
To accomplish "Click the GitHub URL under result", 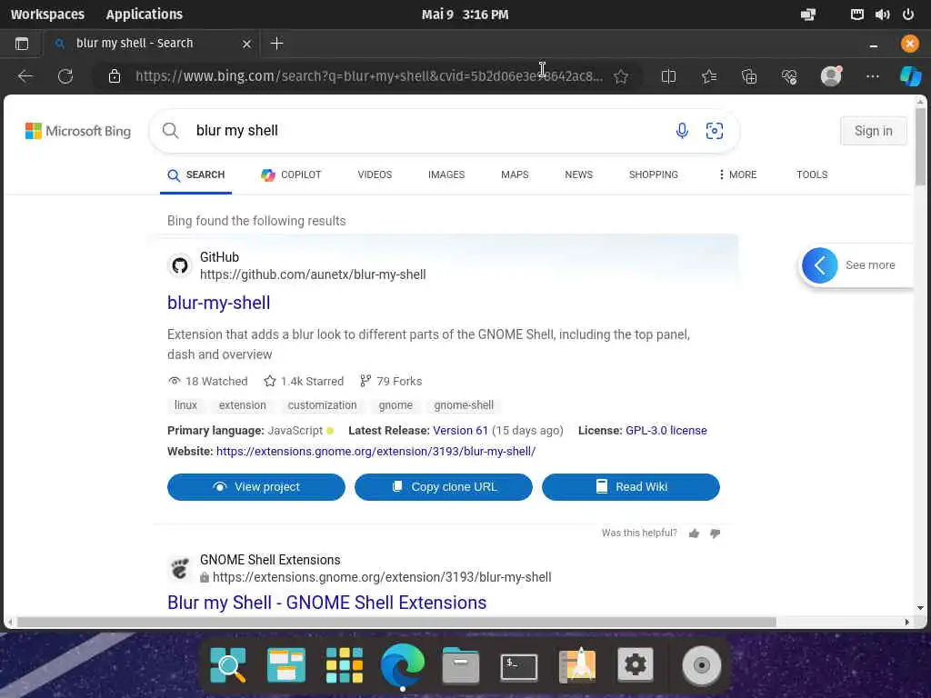I will 313,274.
